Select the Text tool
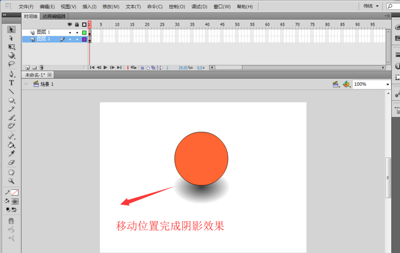The width and height of the screenshot is (400, 253). pos(11,83)
